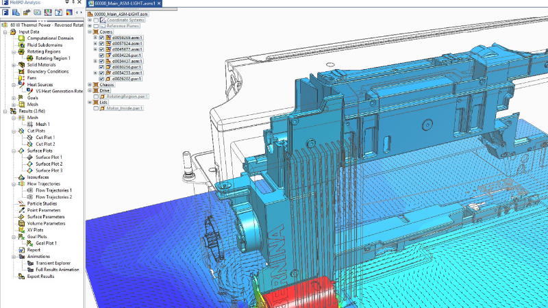Collapse the Cut Plots node
The image size is (548, 308).
12,131
